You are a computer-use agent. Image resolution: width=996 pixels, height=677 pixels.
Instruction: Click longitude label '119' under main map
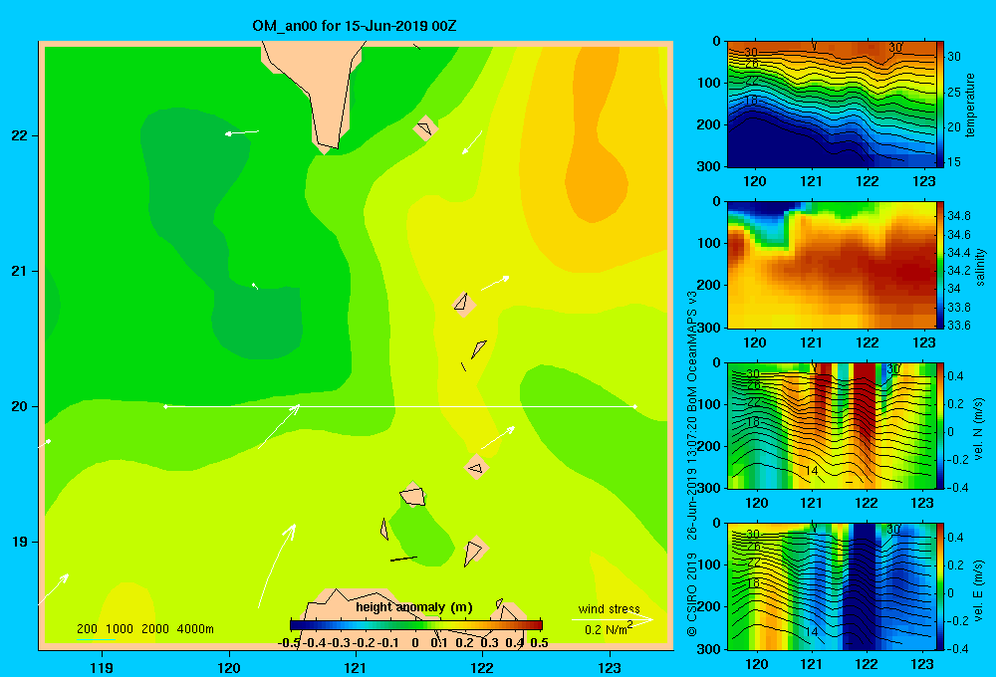coord(102,667)
